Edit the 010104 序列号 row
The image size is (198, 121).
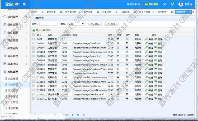[149, 90]
